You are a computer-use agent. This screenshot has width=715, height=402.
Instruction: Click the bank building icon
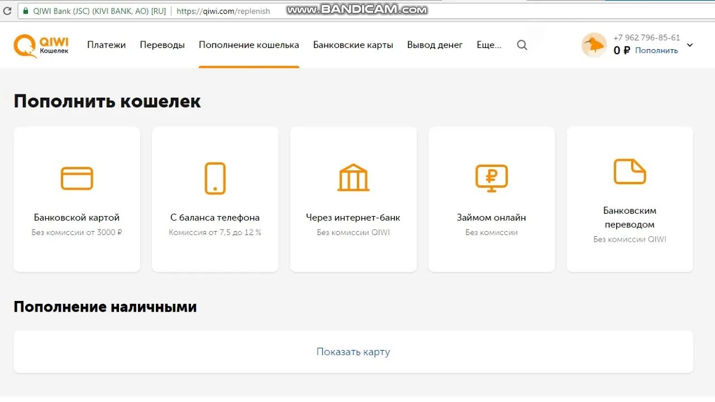tap(353, 178)
